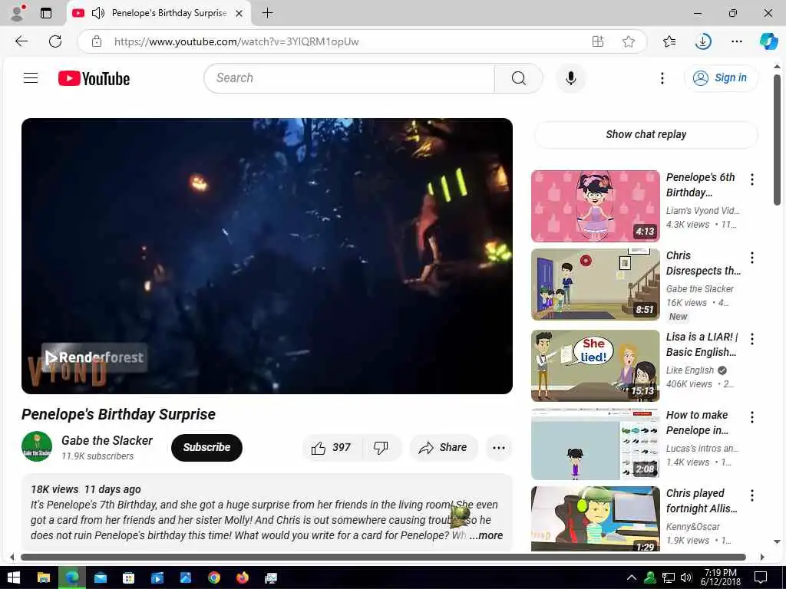Image resolution: width=786 pixels, height=589 pixels.
Task: Click the vertical page scrollbar
Action: pyautogui.click(x=777, y=140)
